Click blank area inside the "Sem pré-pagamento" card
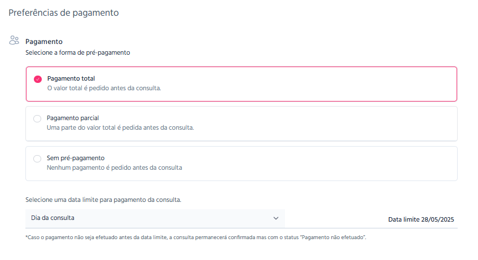 click(x=339, y=164)
